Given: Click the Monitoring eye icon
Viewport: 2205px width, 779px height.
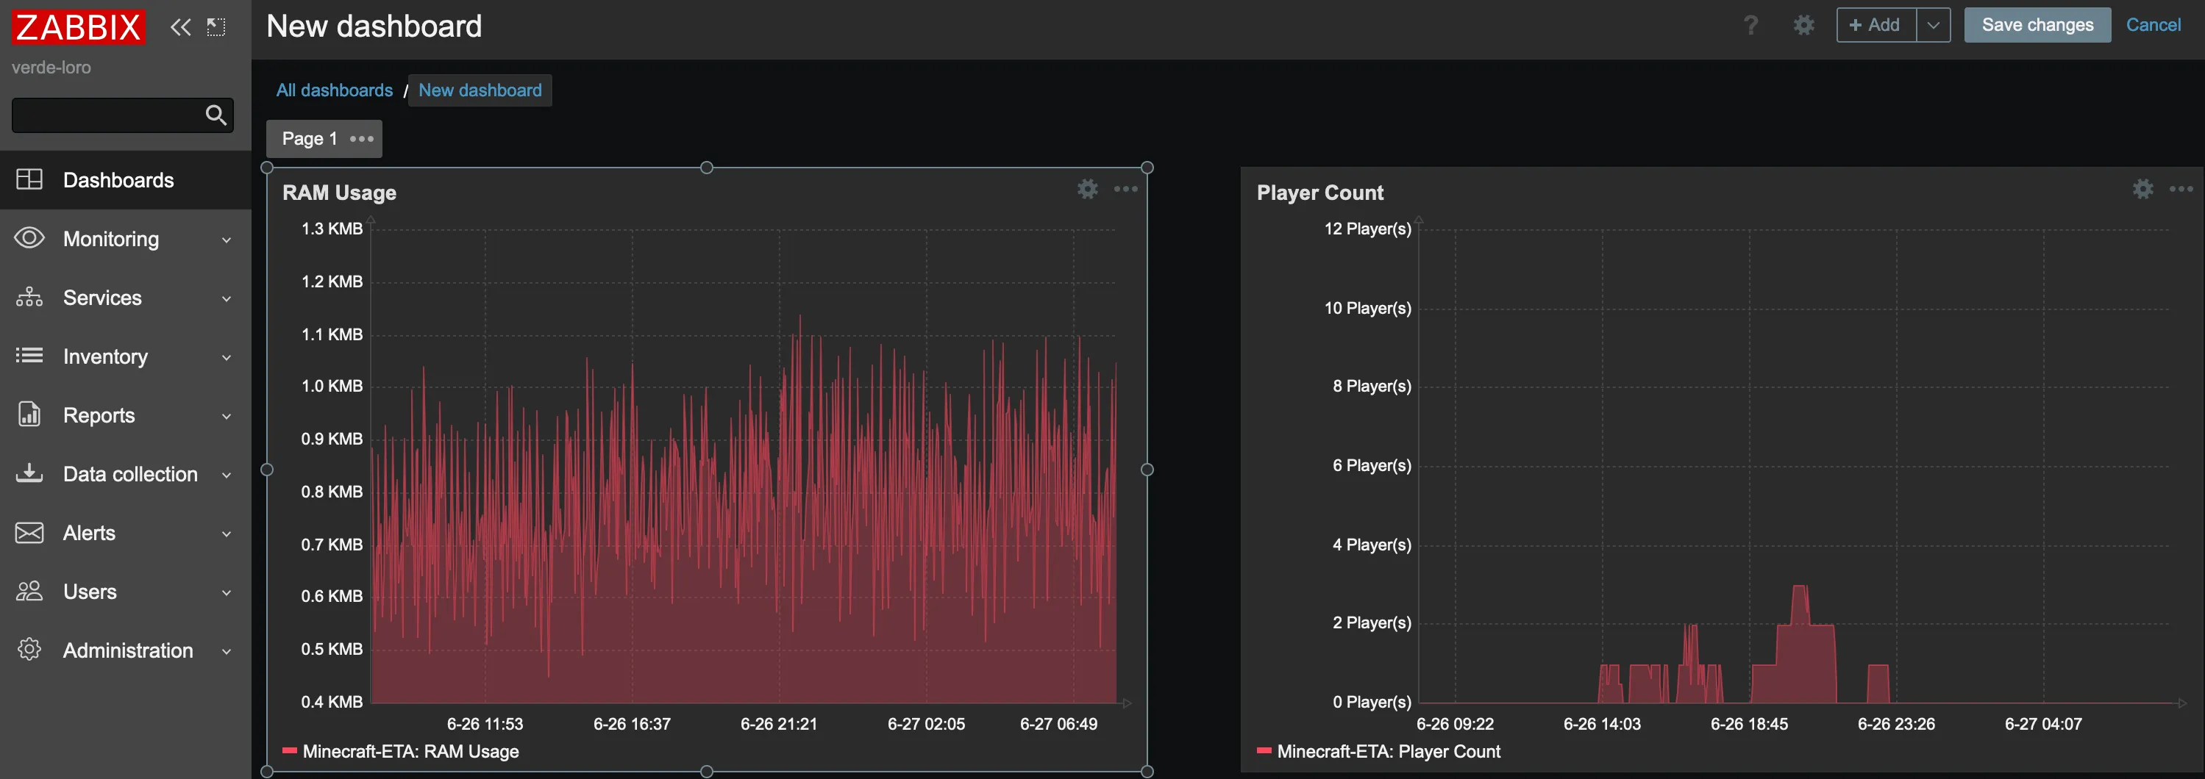Looking at the screenshot, I should (x=29, y=237).
